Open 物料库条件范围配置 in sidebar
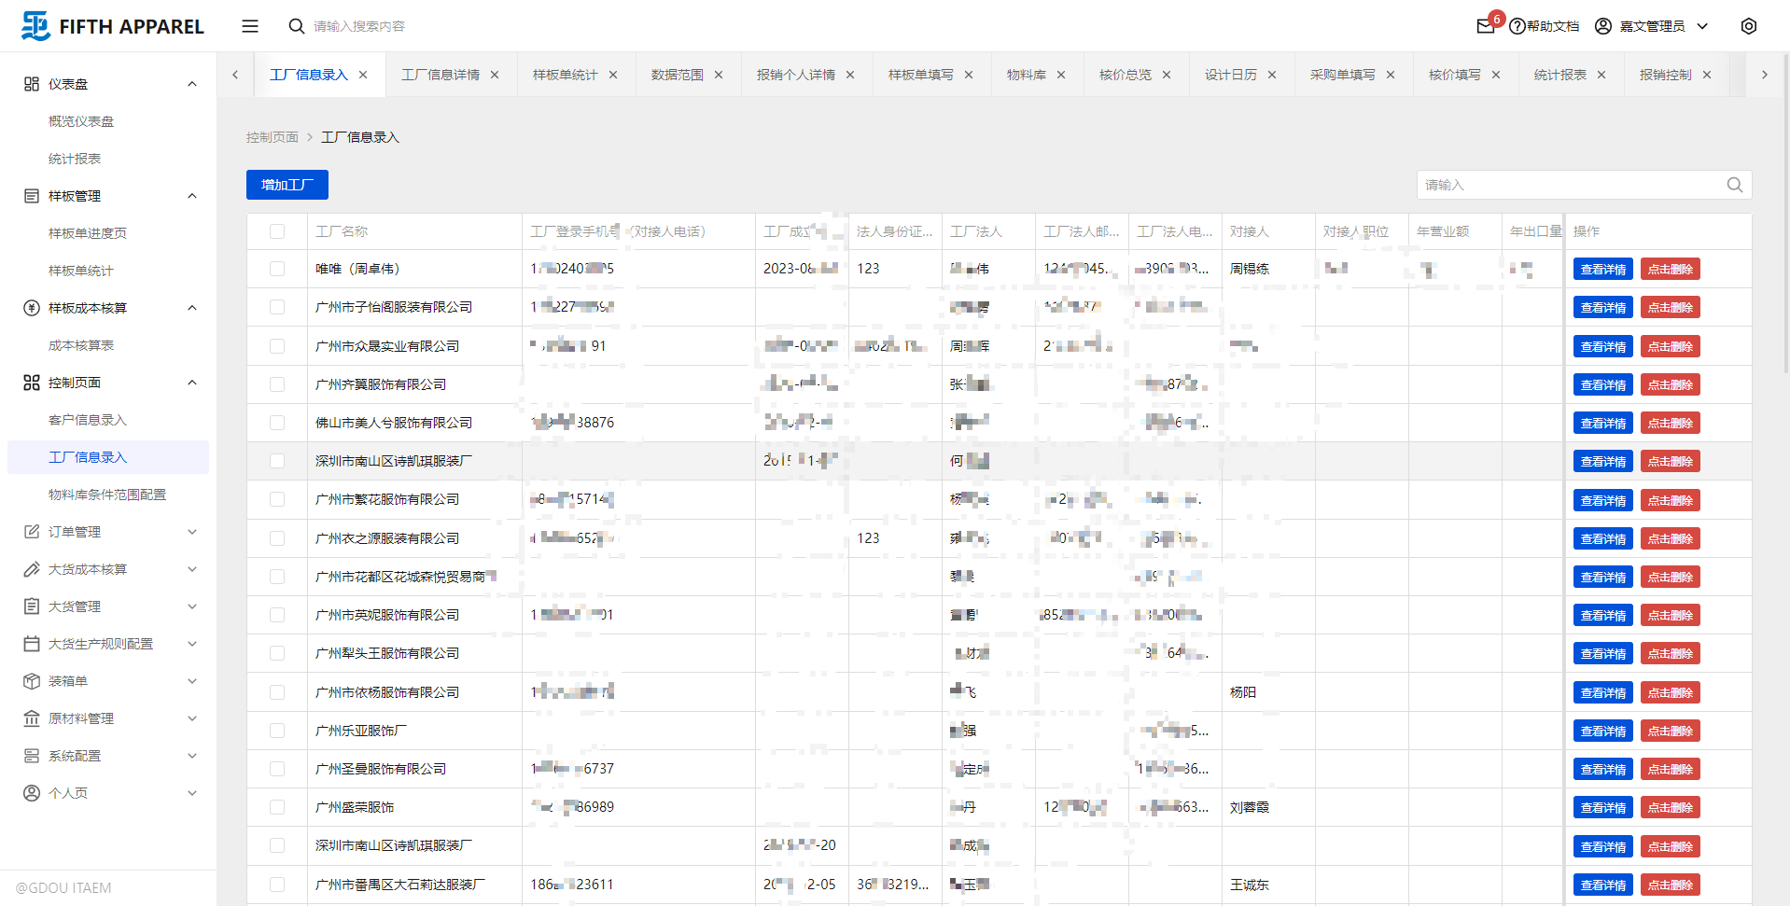Viewport: 1790px width, 906px height. click(107, 495)
